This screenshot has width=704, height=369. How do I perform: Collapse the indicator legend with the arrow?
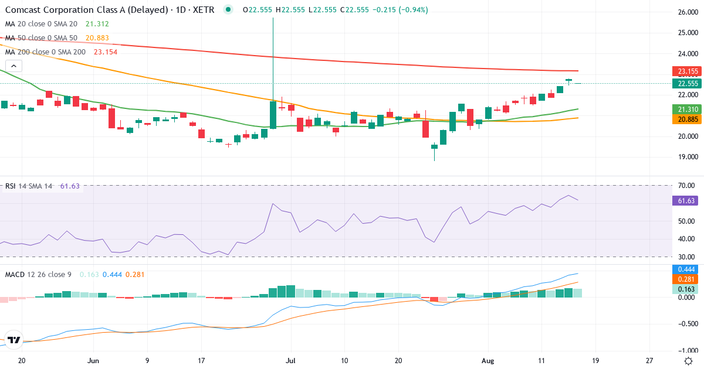[14, 66]
